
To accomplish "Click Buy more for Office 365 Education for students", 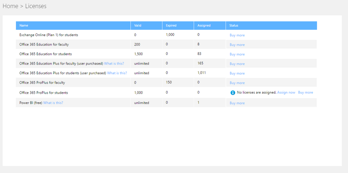I will 237,54.
